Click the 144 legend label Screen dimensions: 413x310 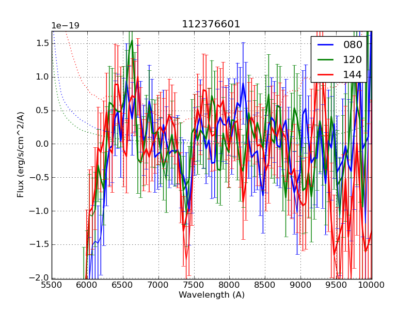tap(353, 75)
